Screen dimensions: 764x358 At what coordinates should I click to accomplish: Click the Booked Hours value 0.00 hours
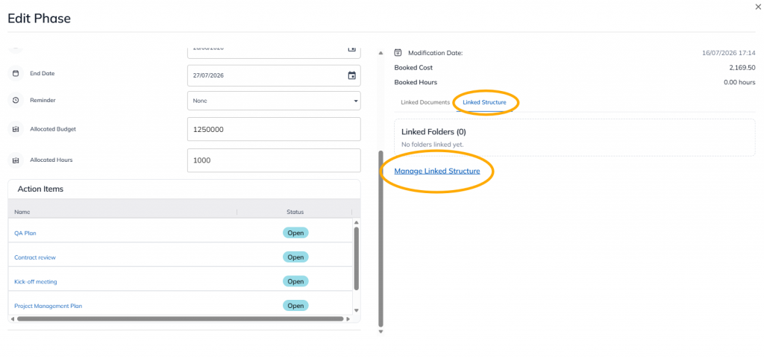click(739, 82)
